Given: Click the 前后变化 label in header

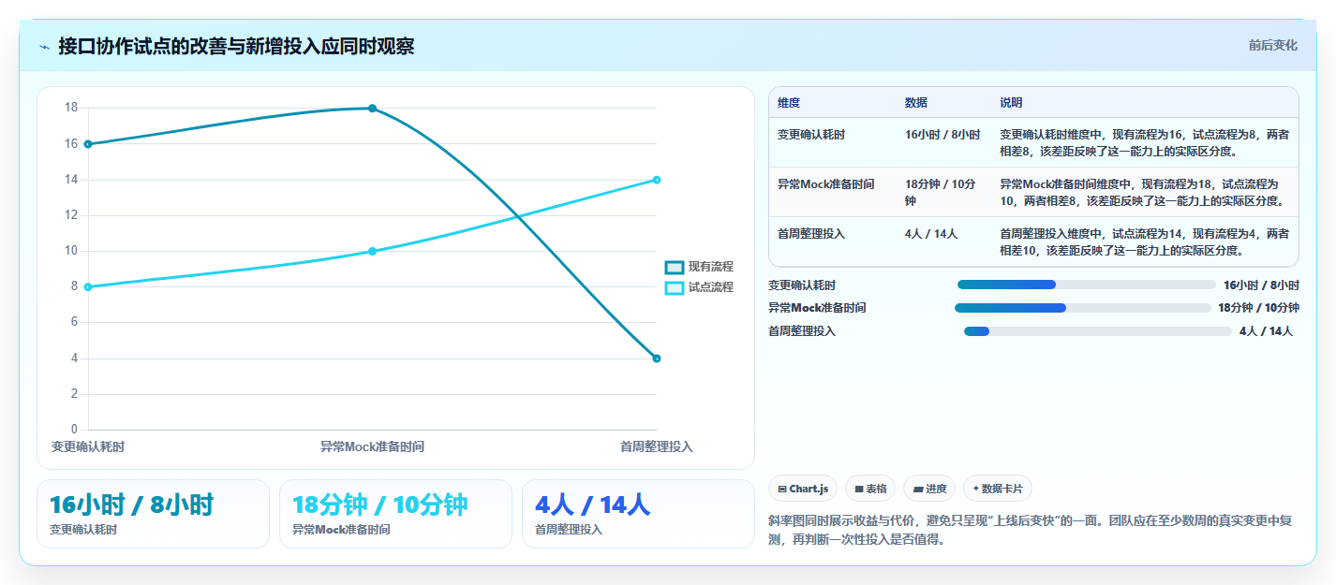Looking at the screenshot, I should point(1272,45).
